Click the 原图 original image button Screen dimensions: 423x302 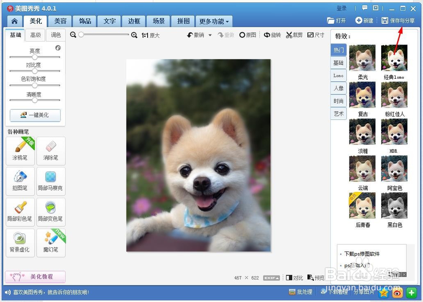click(247, 35)
